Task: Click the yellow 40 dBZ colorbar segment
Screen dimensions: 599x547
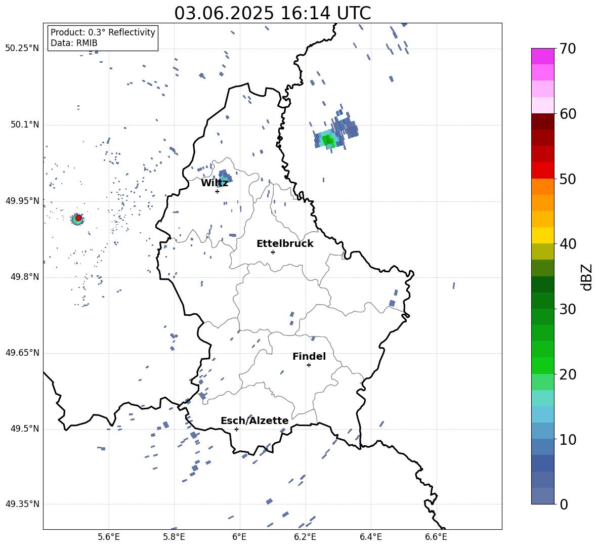Action: coord(542,235)
